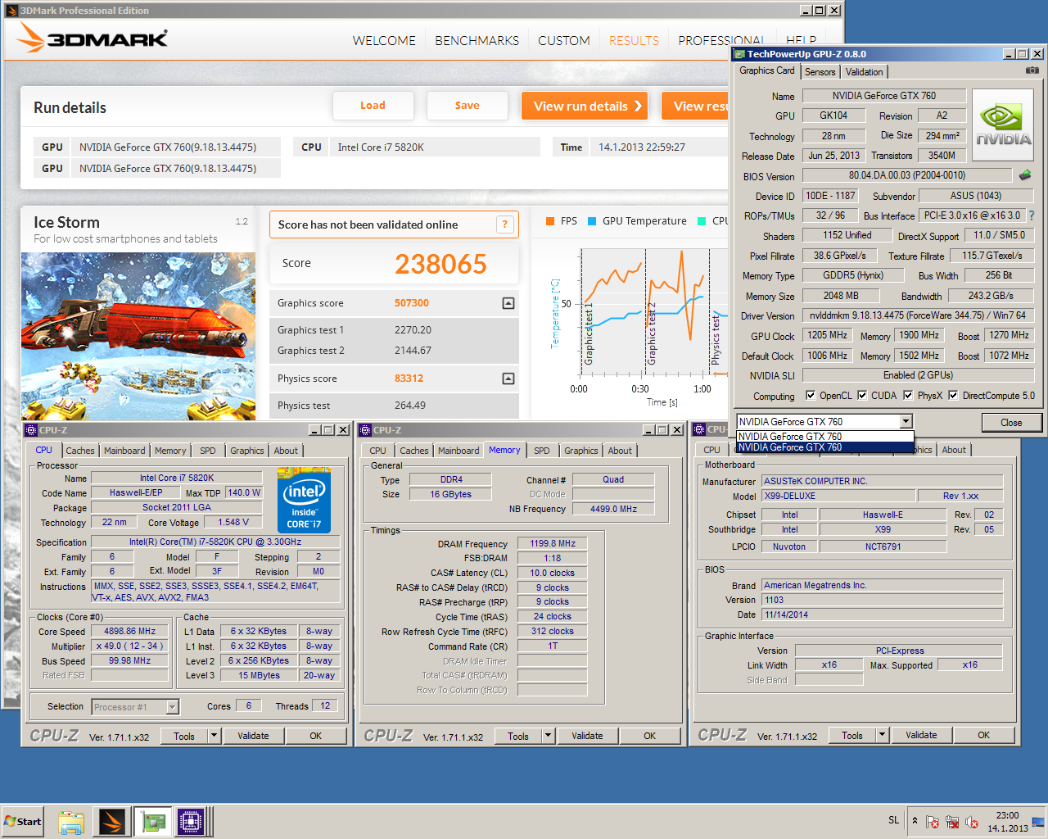Image resolution: width=1048 pixels, height=839 pixels.
Task: Open the Processor #1 selection dropdown
Action: 173,706
